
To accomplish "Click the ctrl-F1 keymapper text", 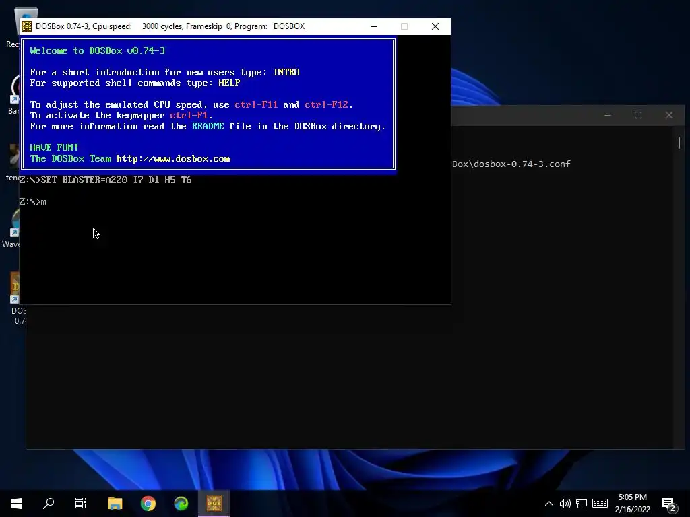I will 189,116.
